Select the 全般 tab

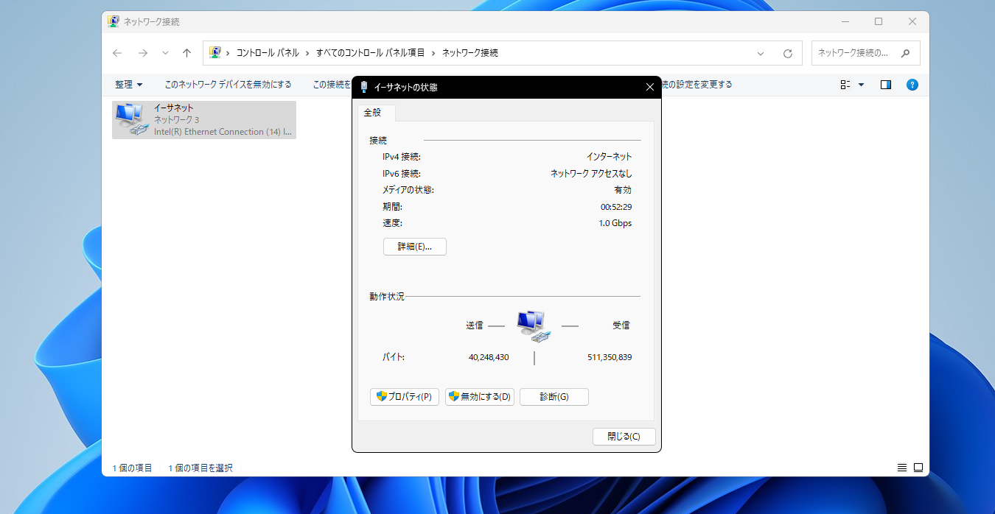tap(377, 113)
